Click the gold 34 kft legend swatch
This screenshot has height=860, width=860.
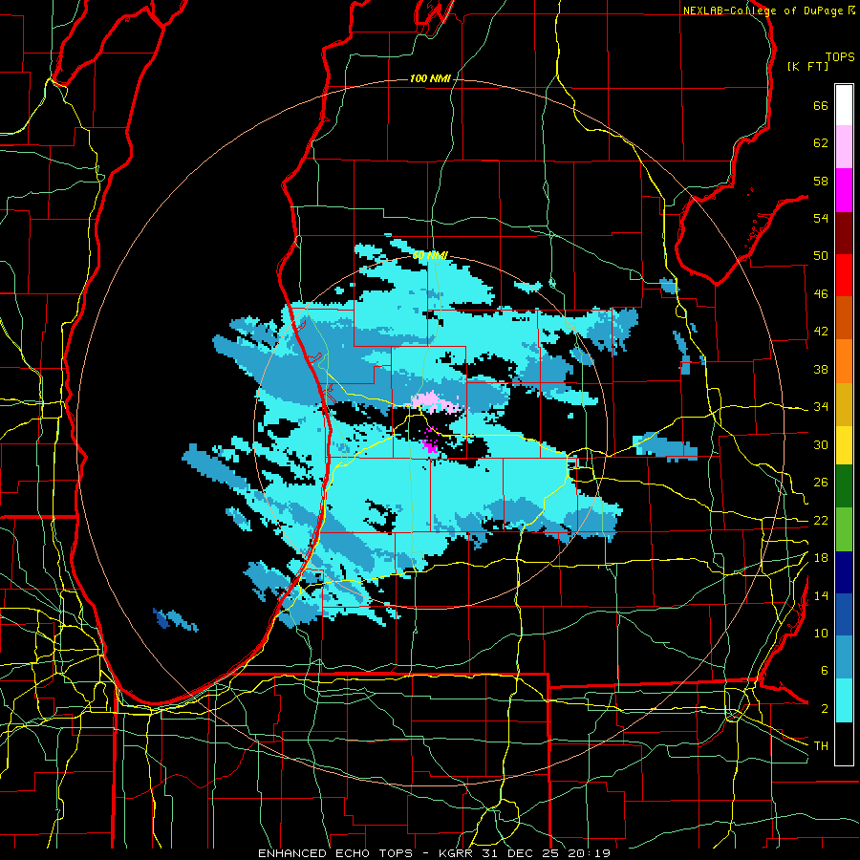pos(844,404)
